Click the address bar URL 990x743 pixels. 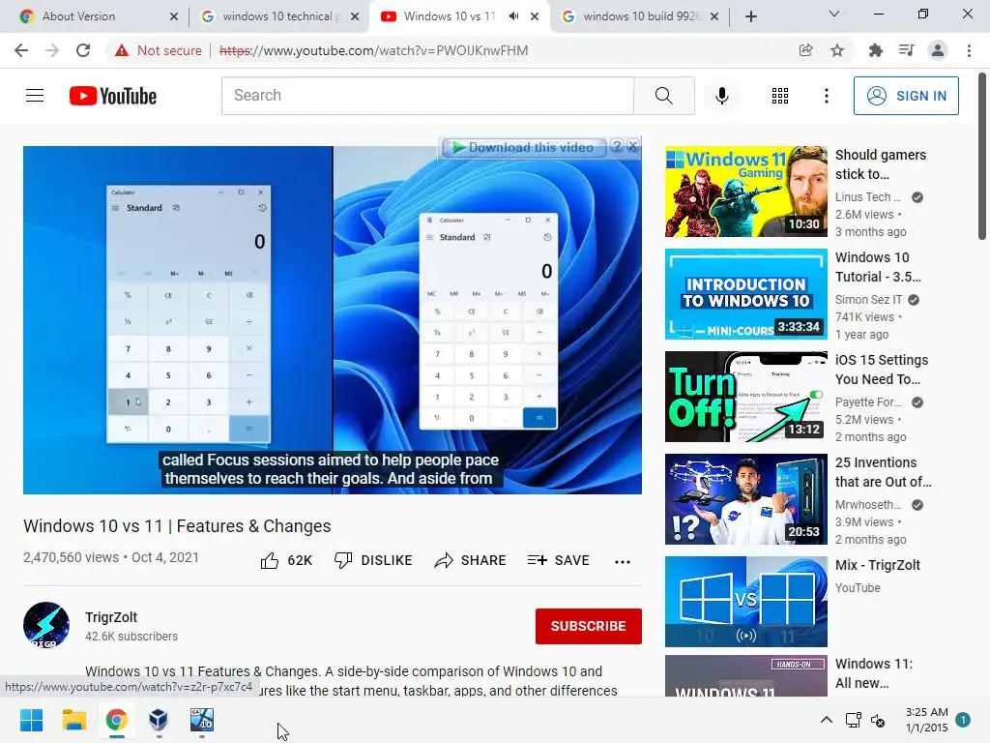tap(374, 50)
